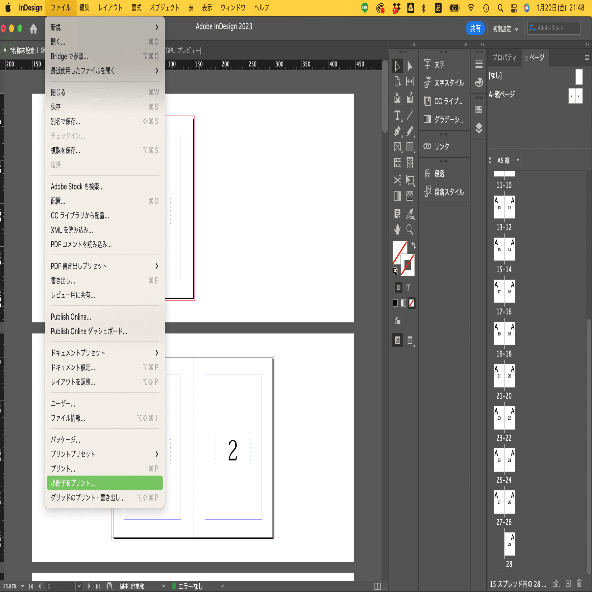Viewport: 592px width, 592px height.
Task: Open the 初期設定 workspace dropdown
Action: pyautogui.click(x=505, y=29)
